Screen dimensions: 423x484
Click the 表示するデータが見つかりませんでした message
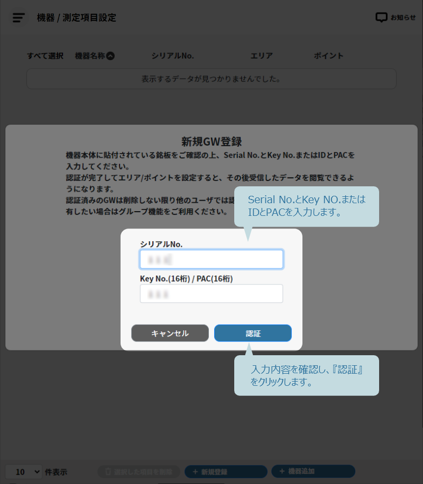[211, 79]
